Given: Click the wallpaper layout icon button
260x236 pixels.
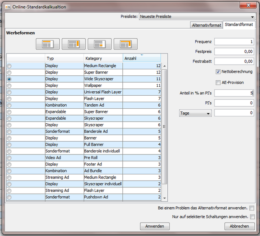Looking at the screenshot, I should pyautogui.click(x=126, y=44).
